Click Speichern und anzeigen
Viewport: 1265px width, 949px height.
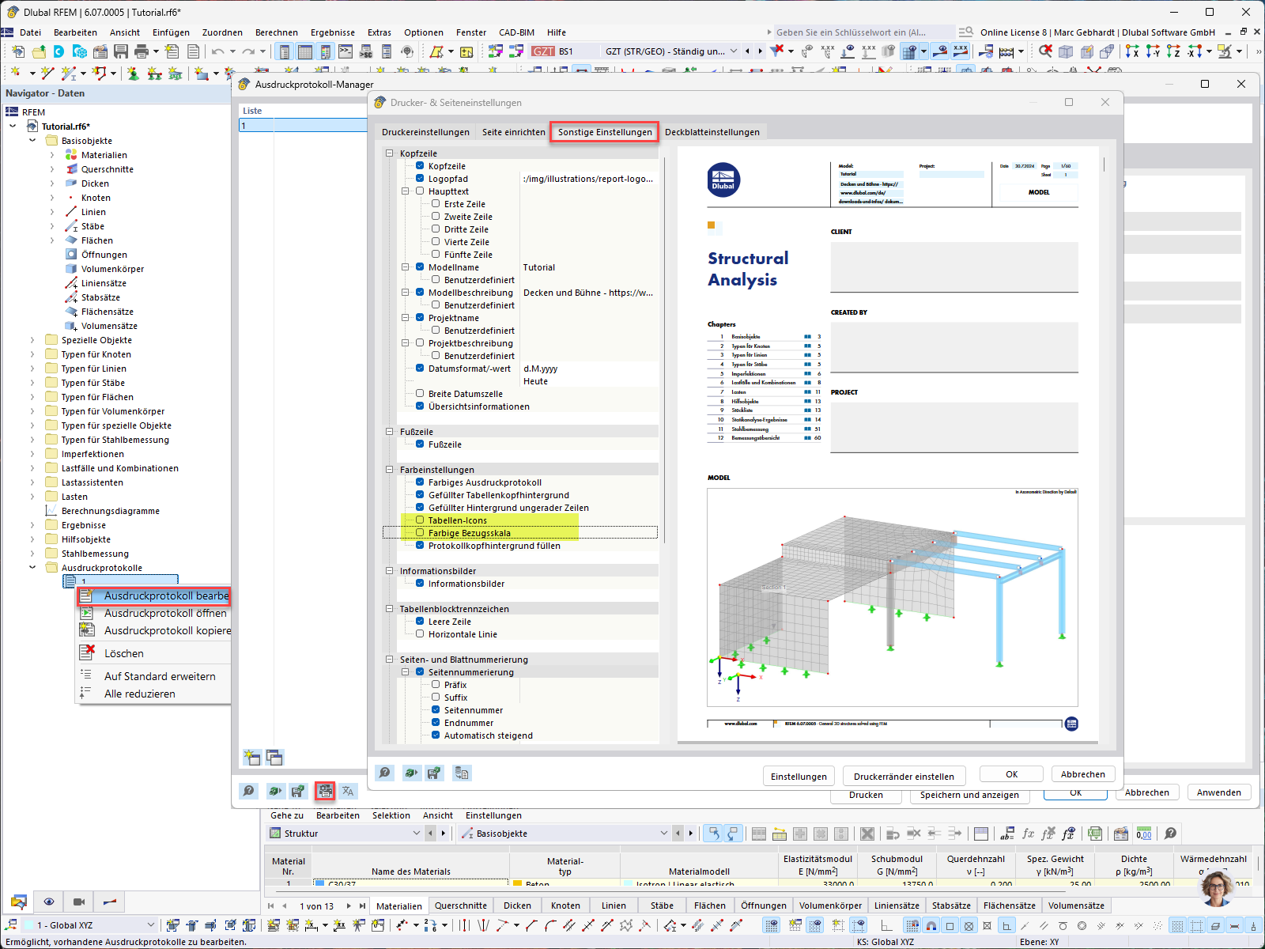tap(969, 795)
